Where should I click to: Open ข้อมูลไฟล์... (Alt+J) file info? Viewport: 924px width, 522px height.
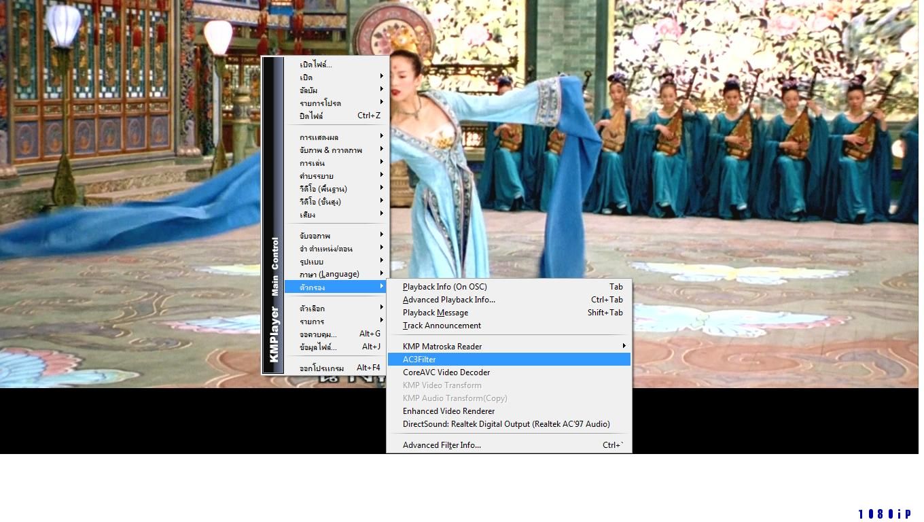[x=336, y=347]
